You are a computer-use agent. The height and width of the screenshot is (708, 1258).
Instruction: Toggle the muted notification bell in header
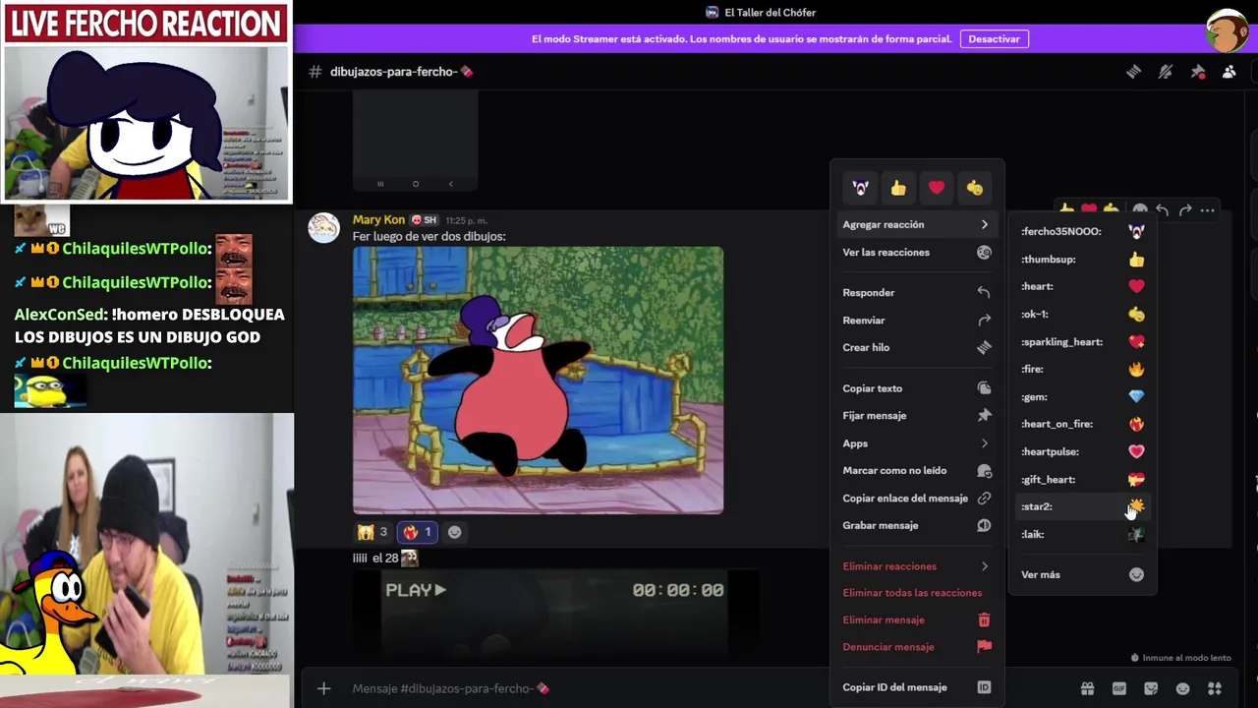(1166, 72)
